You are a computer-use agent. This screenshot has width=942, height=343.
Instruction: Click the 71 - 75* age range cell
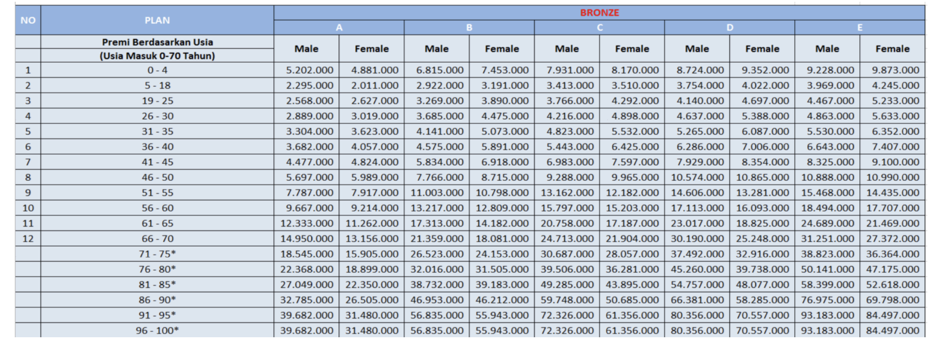click(157, 254)
